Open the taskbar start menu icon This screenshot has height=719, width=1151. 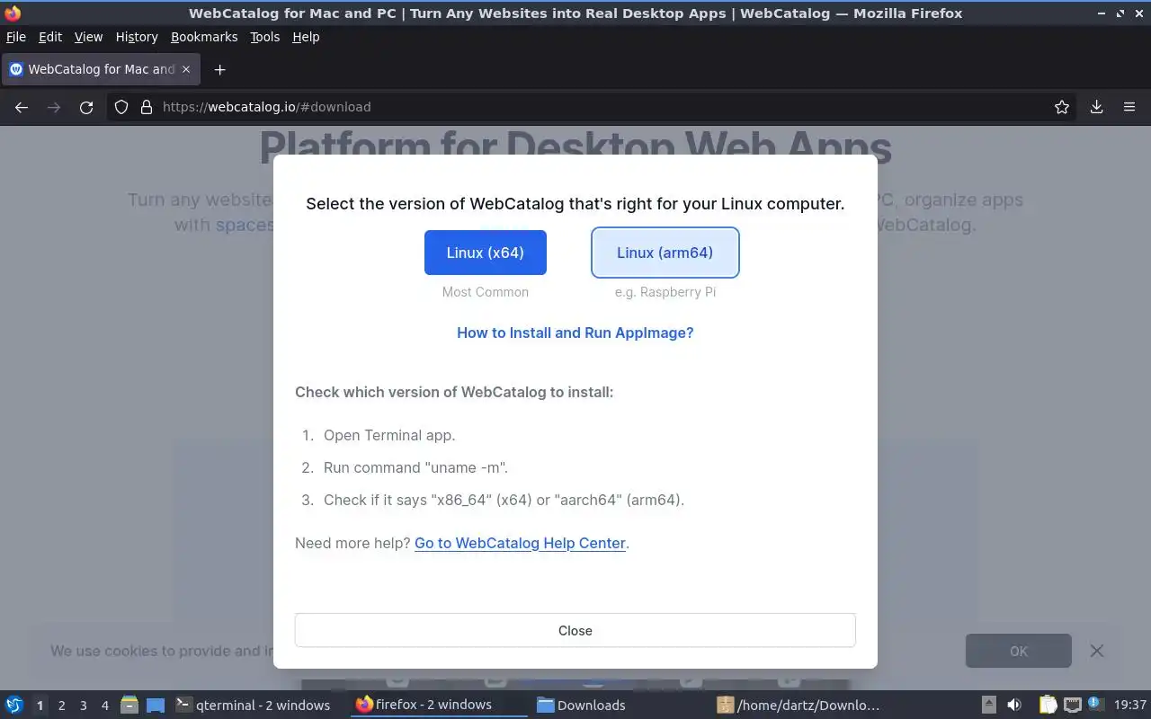(13, 705)
